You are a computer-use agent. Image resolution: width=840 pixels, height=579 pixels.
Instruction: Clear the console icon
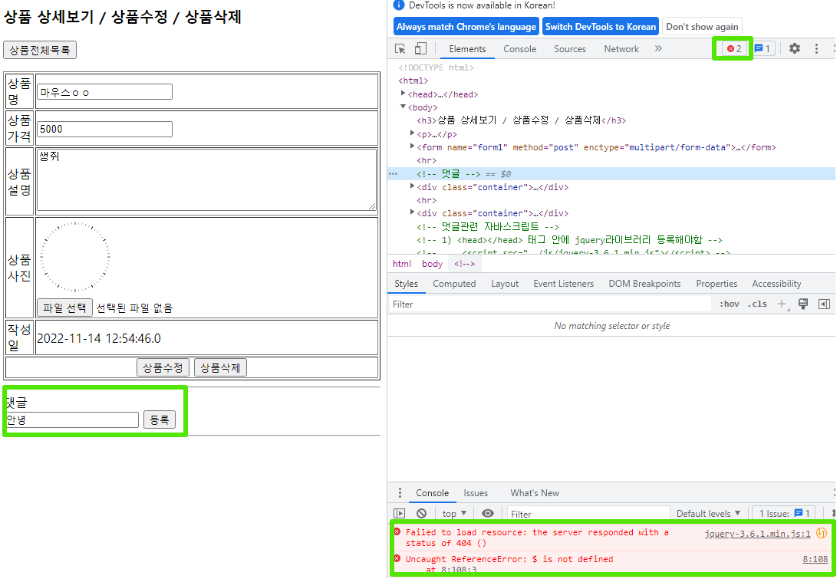pos(422,513)
